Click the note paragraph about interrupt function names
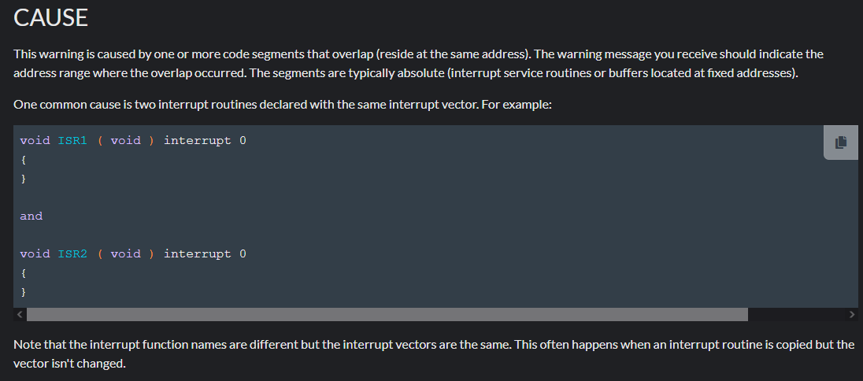 click(x=433, y=354)
